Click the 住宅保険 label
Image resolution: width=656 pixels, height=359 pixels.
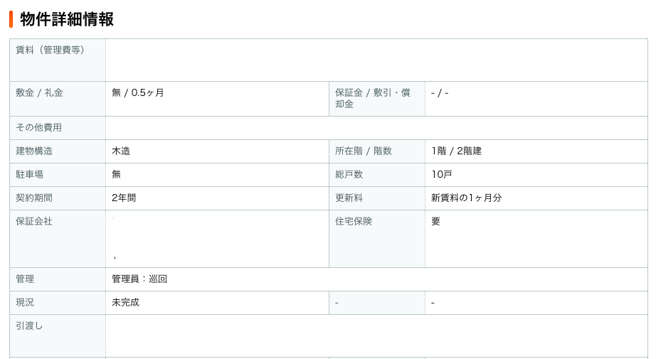tap(354, 221)
